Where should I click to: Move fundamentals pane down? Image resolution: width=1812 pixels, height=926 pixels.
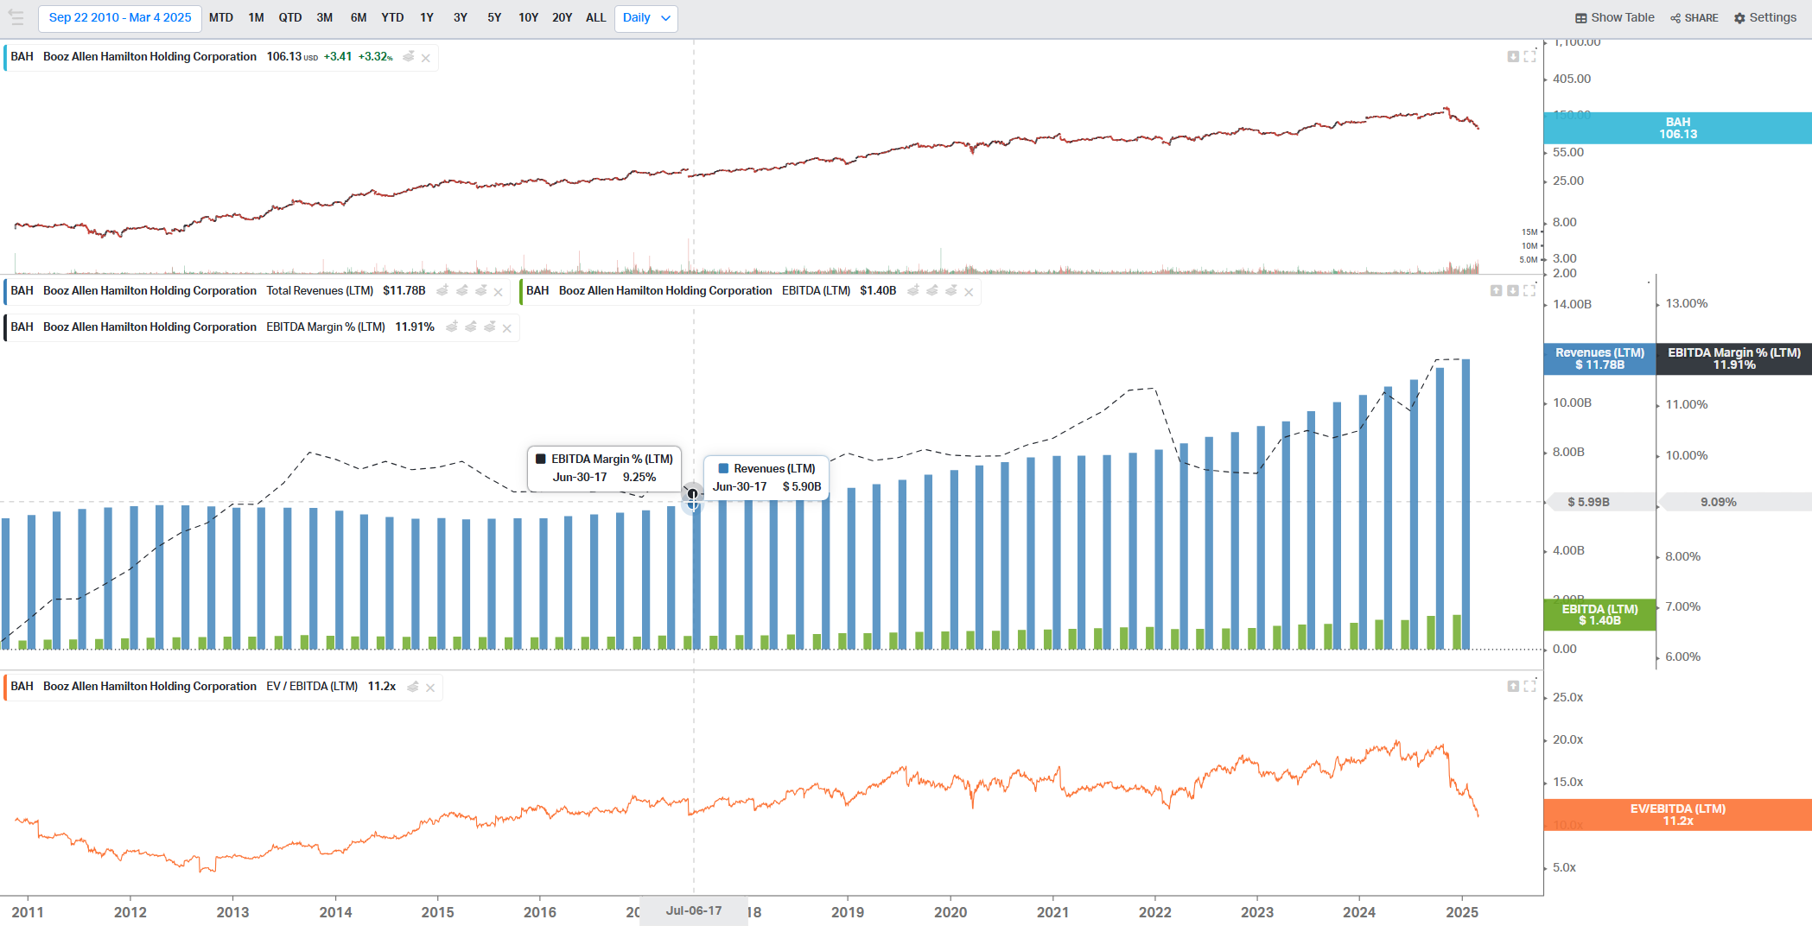(1513, 290)
